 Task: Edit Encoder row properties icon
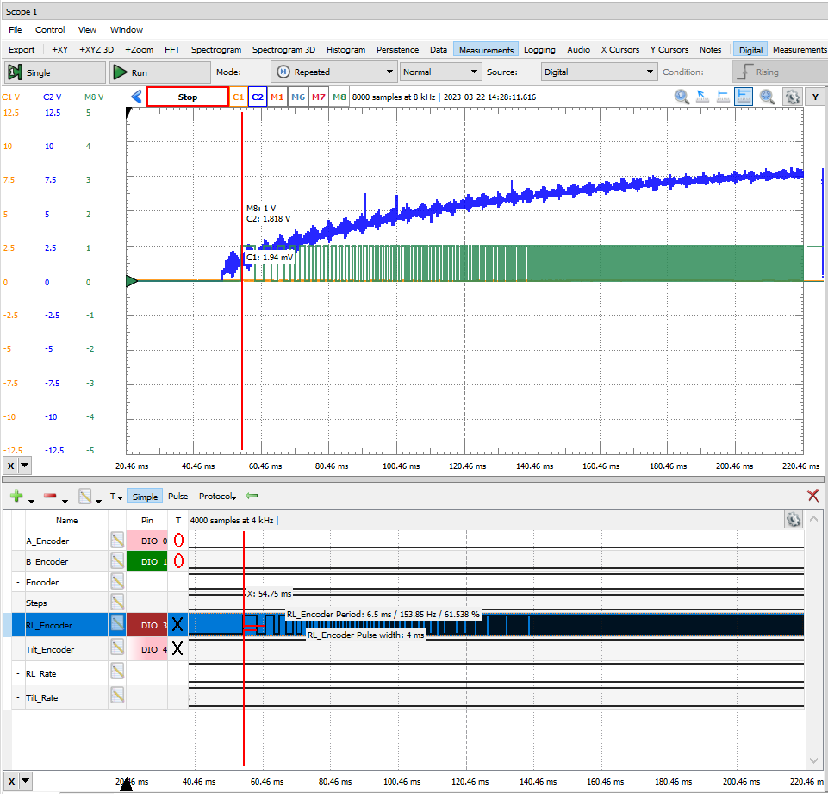(x=117, y=582)
